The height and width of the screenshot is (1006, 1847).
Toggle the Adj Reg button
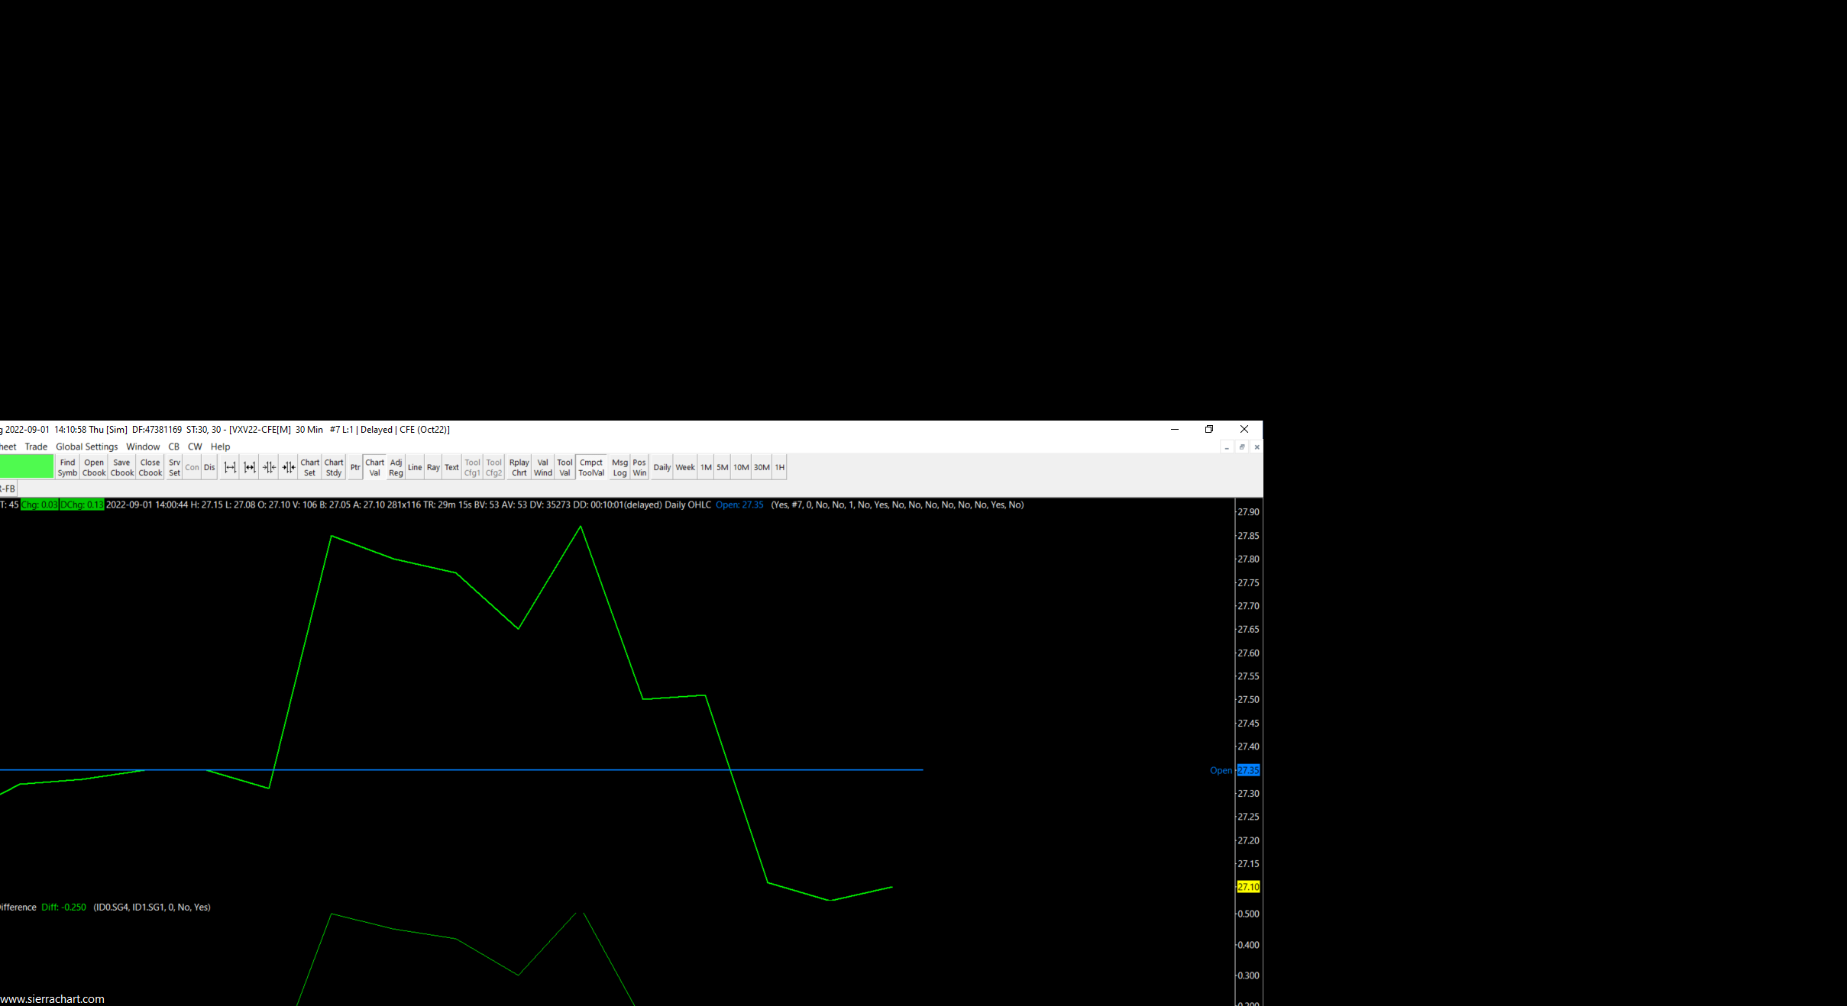pyautogui.click(x=396, y=468)
